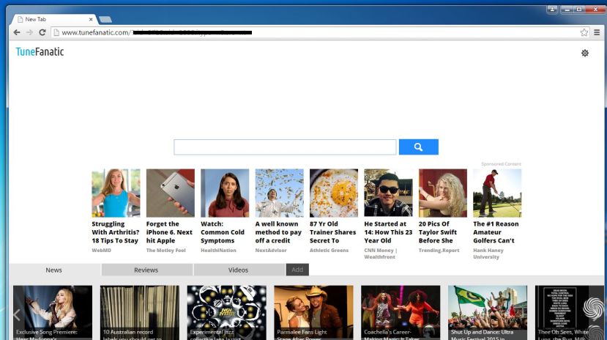Image resolution: width=607 pixels, height=340 pixels.
Task: Click the WebMD source label
Action: [102, 251]
